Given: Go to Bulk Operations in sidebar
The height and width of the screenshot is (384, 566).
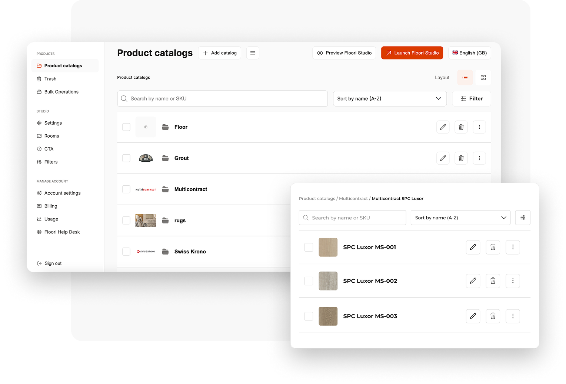Looking at the screenshot, I should 61,92.
